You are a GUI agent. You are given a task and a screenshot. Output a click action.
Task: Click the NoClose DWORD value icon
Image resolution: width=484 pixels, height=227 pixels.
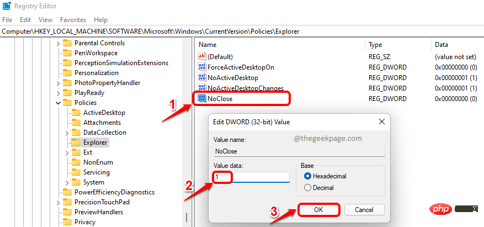201,98
